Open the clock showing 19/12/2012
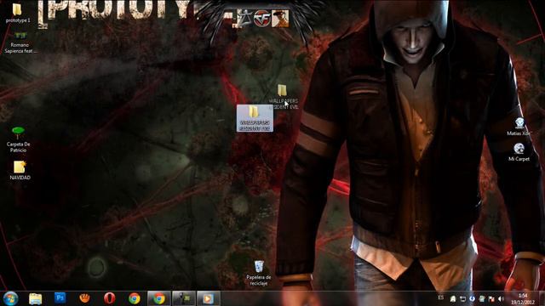This screenshot has width=545, height=306. 523,298
